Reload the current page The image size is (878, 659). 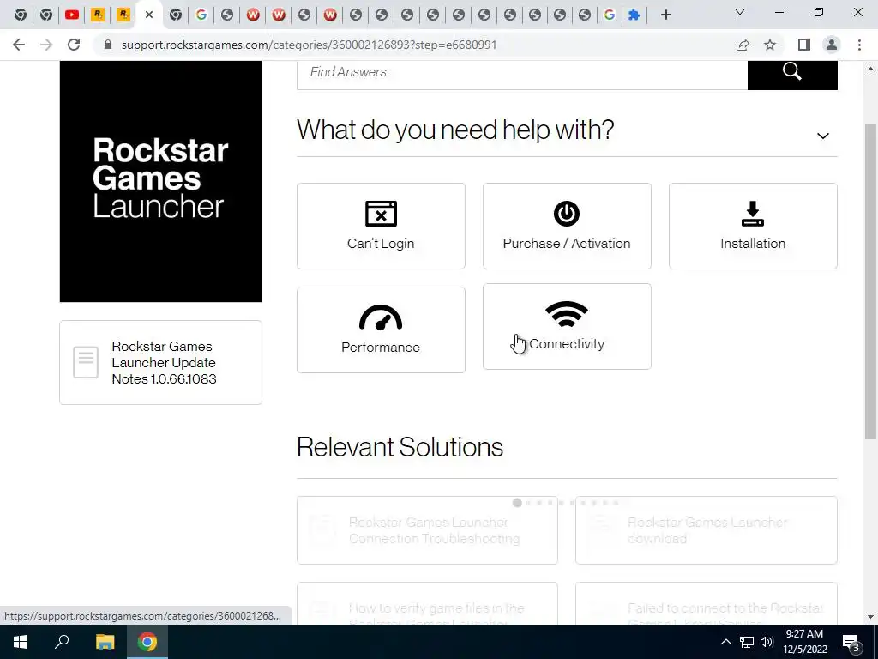tap(74, 45)
